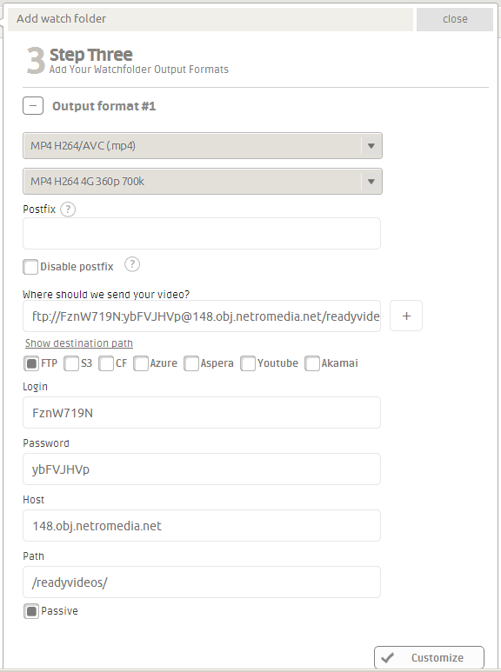
Task: Collapse Output format #1 using the minus icon
Action: [x=33, y=106]
